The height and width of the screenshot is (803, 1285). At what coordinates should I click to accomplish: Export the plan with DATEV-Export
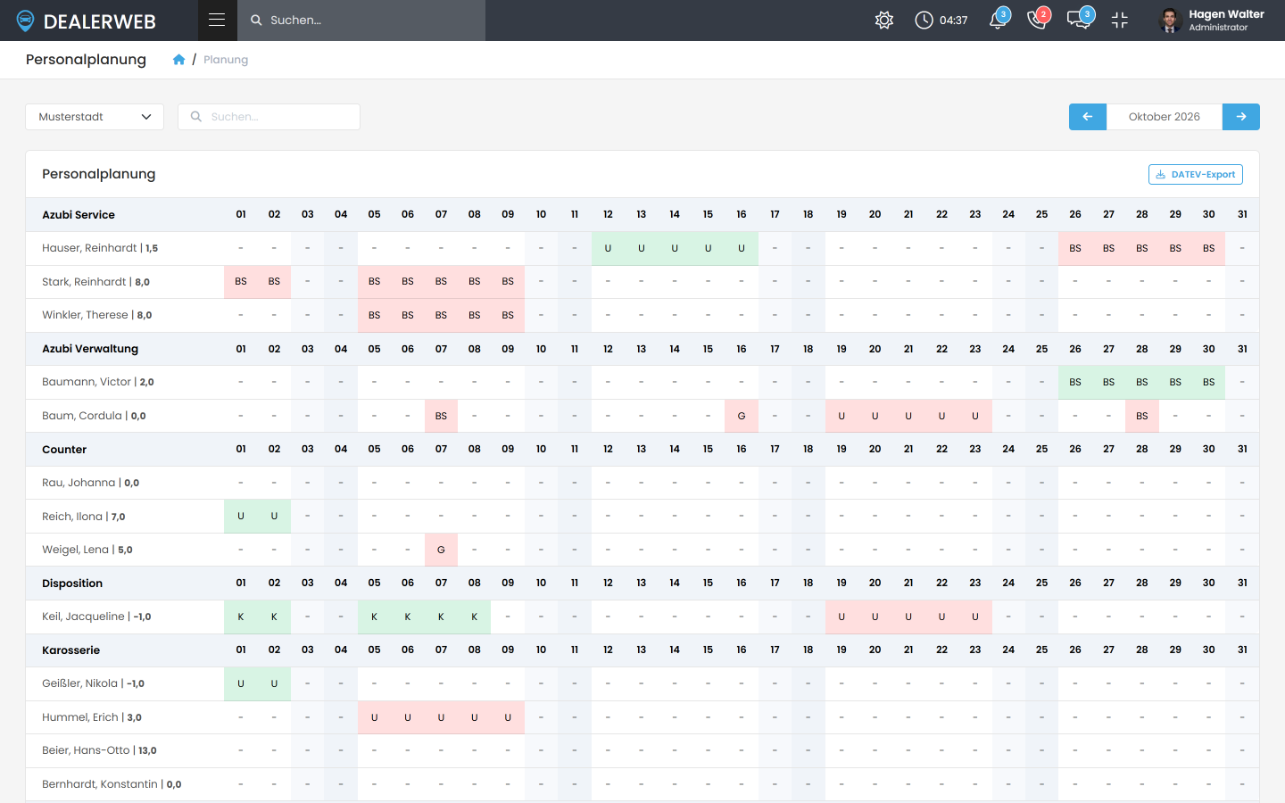[1196, 175]
